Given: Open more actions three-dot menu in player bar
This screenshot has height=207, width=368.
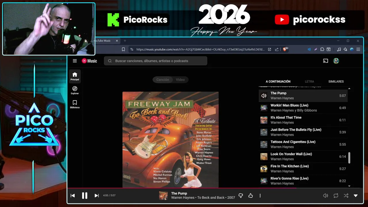Looking at the screenshot, I should coord(260,195).
